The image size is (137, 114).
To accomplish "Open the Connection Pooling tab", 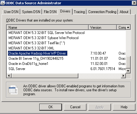I will coord(102,12).
